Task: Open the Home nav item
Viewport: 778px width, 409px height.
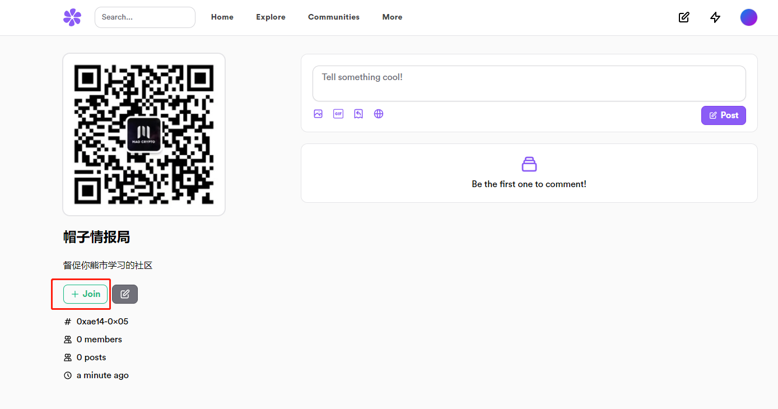Action: click(222, 17)
